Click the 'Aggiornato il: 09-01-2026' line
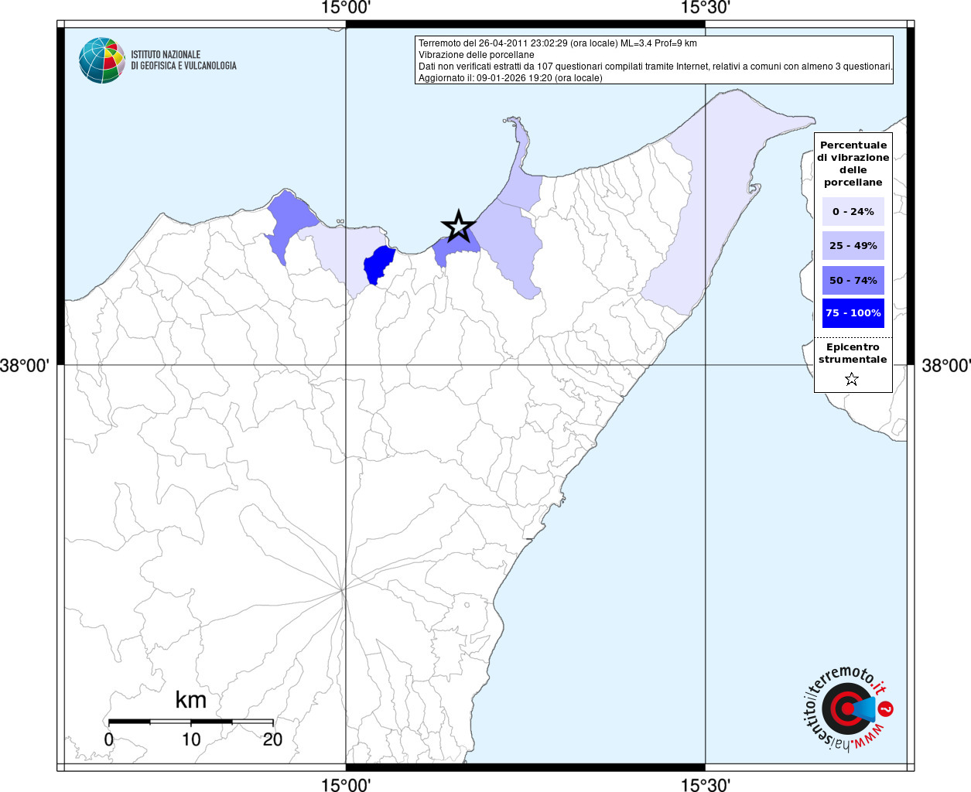The width and height of the screenshot is (971, 792). (511, 78)
